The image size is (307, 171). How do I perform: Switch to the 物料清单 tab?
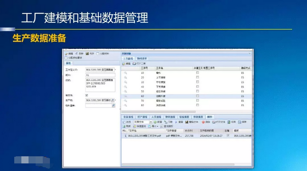pos(142,59)
